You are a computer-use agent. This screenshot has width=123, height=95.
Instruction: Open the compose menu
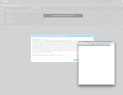12,1
